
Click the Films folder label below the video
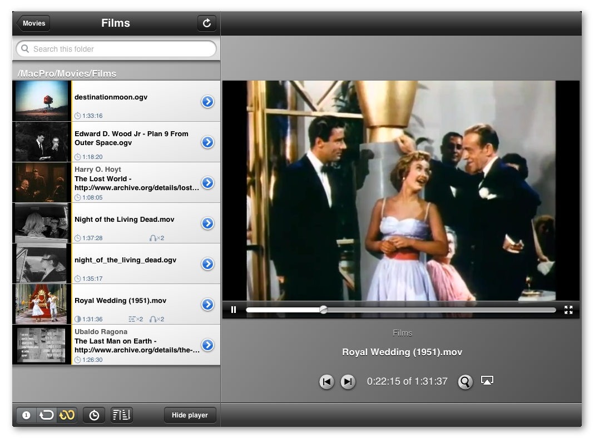pyautogui.click(x=402, y=333)
